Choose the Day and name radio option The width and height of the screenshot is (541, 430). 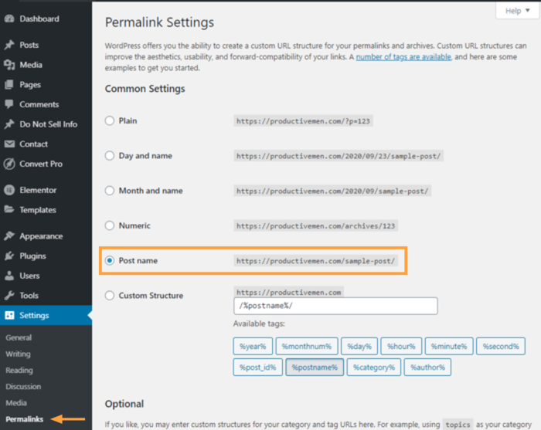(x=110, y=156)
